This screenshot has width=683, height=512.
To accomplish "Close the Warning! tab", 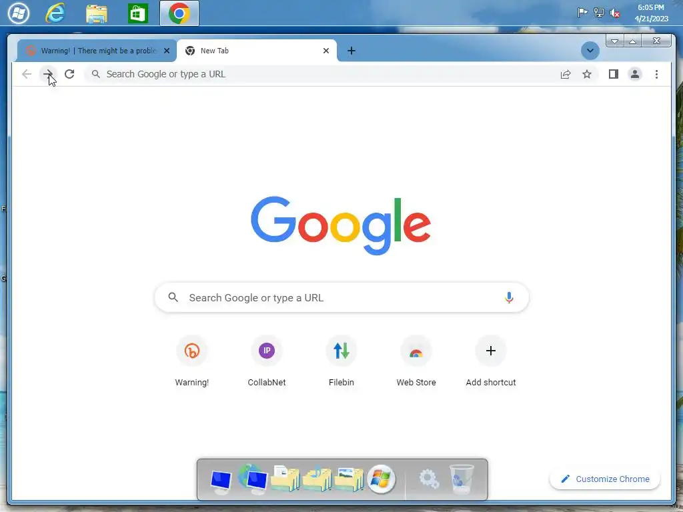I will 166,51.
